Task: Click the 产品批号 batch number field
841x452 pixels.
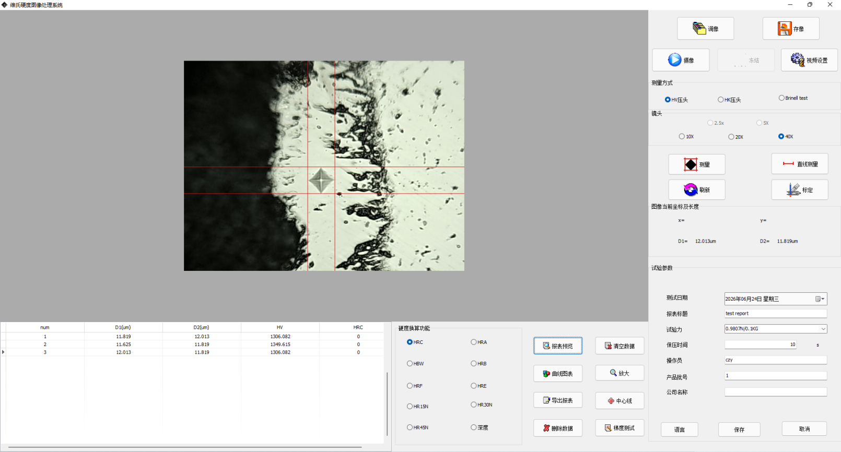Action: tap(776, 375)
